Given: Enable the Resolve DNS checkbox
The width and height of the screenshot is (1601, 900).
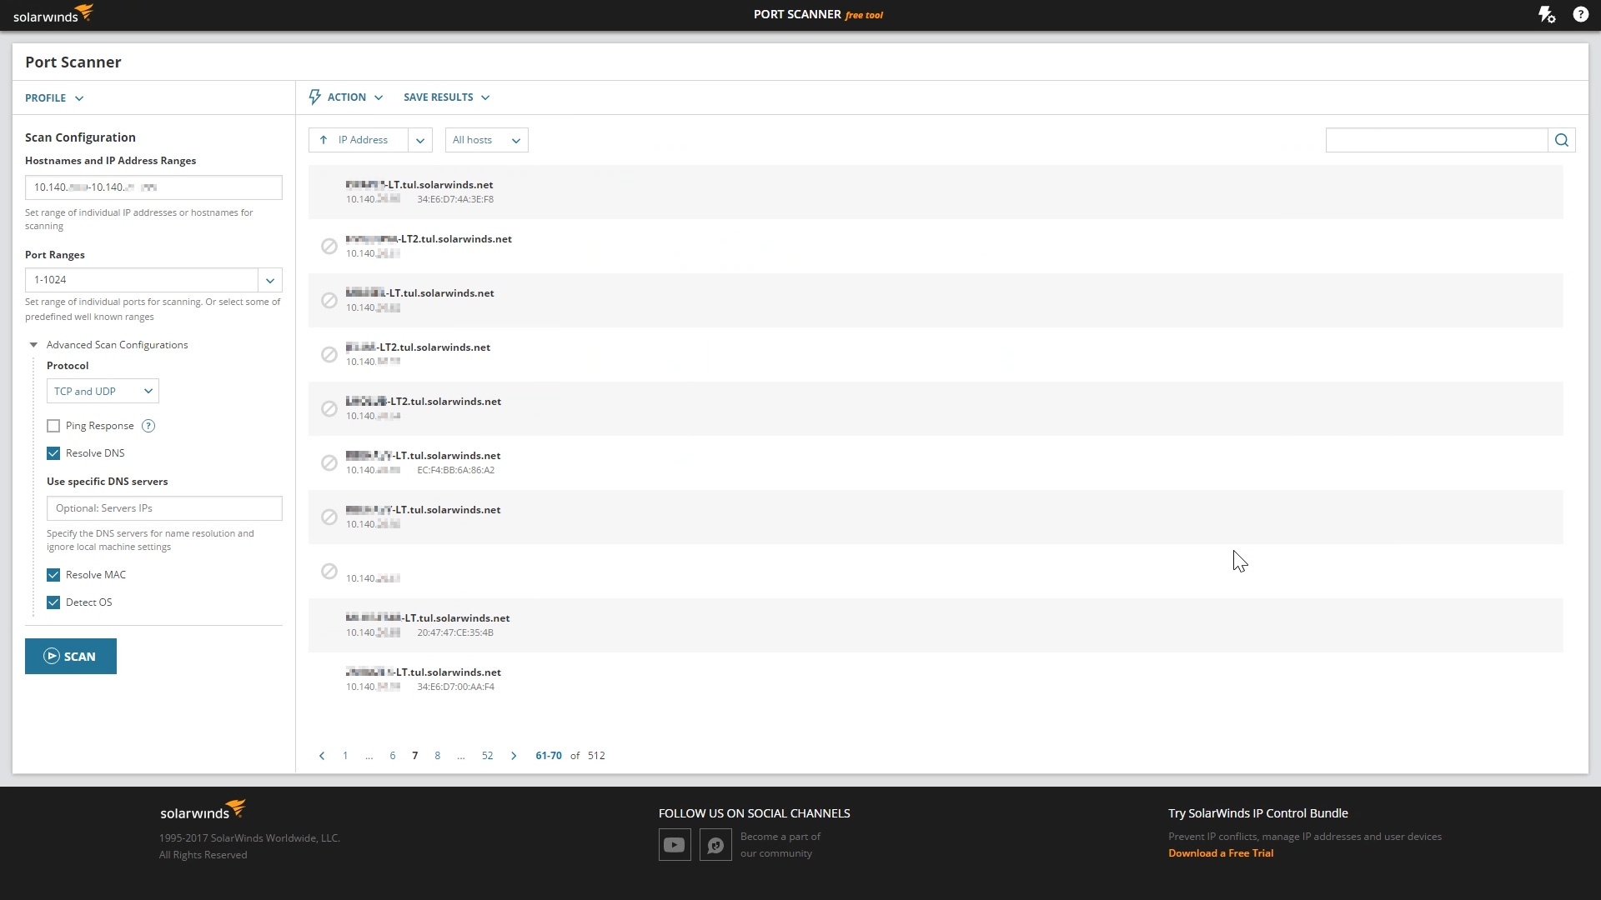Looking at the screenshot, I should click(x=53, y=452).
